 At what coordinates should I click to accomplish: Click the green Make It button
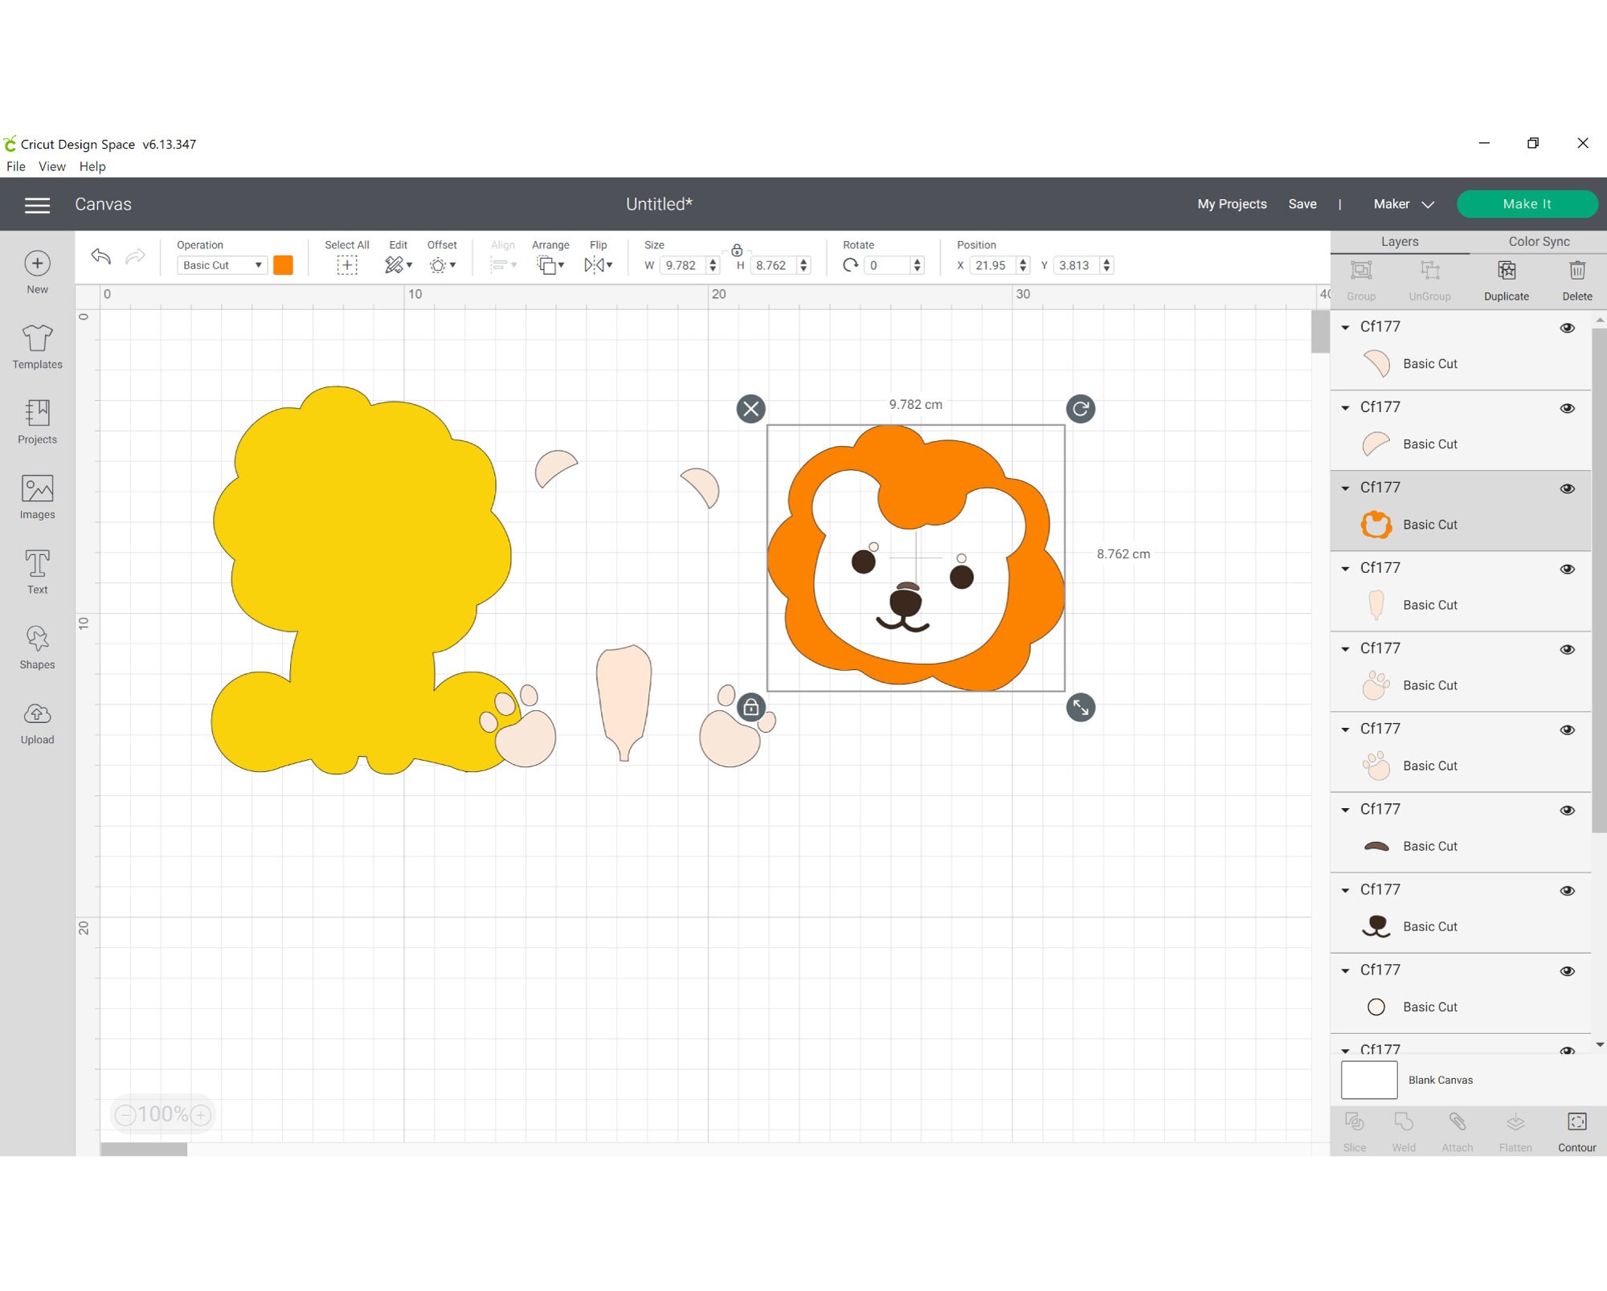point(1527,204)
